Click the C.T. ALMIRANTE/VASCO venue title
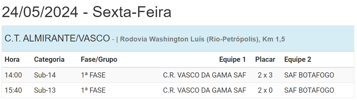This screenshot has width=357, height=100. pyautogui.click(x=57, y=39)
